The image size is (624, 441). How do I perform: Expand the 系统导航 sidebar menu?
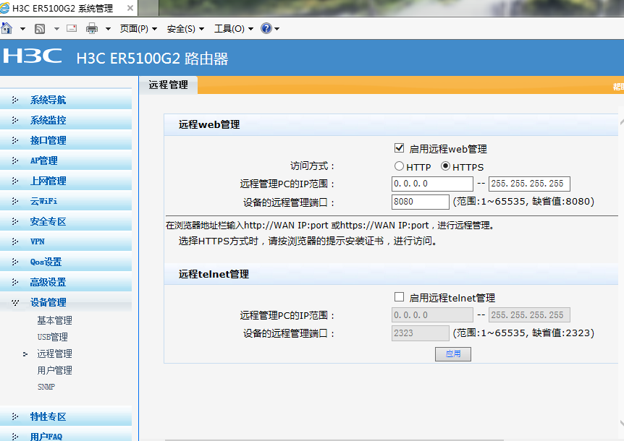[66, 100]
